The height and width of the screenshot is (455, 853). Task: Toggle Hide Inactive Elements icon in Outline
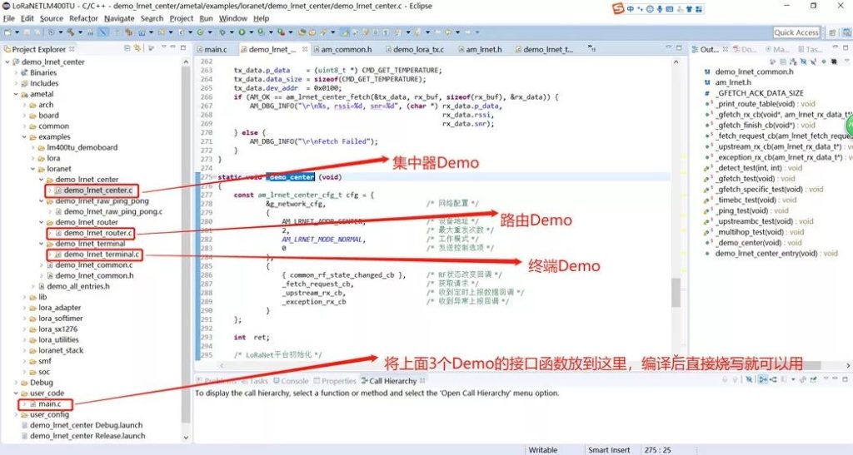coord(834,62)
